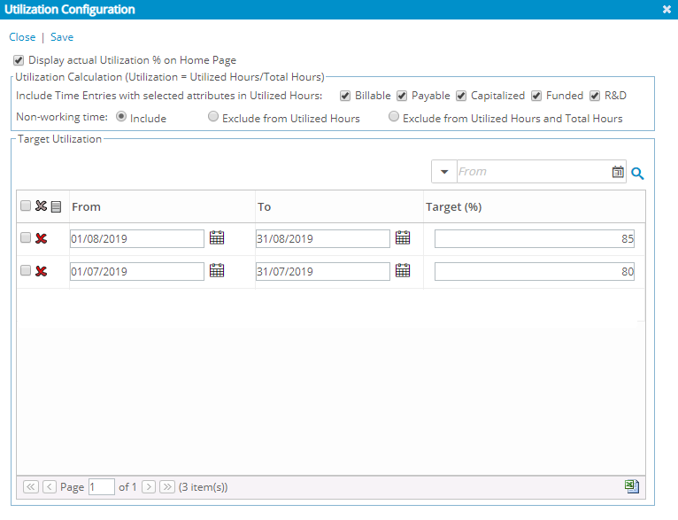Export the grid to Excel

point(632,486)
